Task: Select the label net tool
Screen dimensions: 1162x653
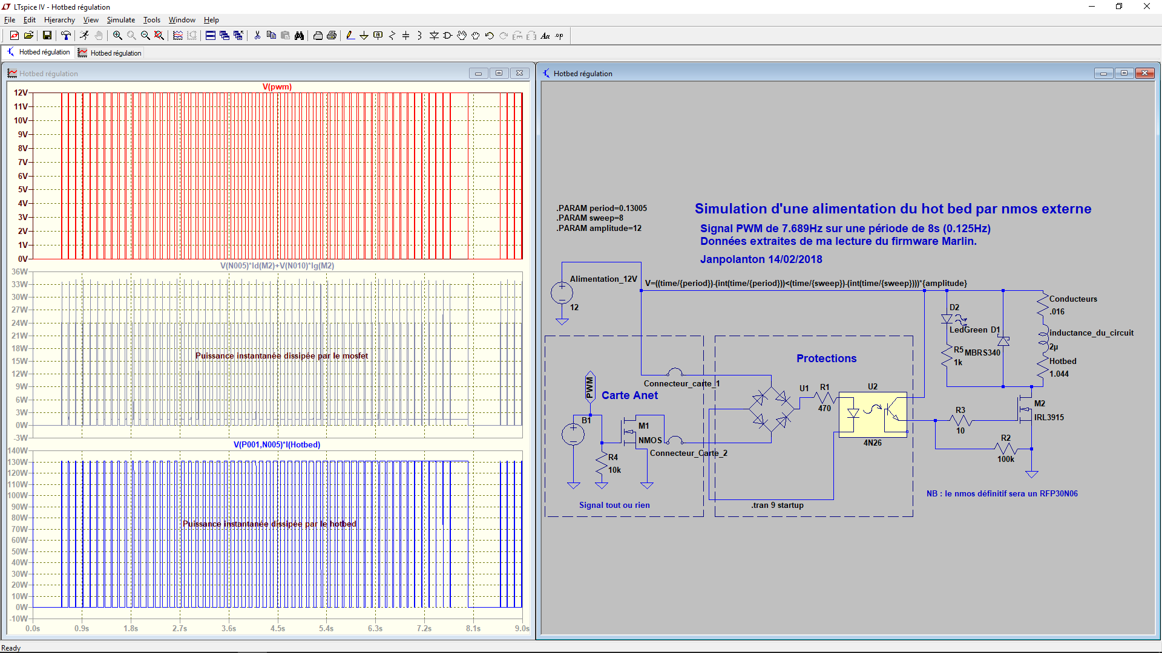Action: (x=378, y=36)
